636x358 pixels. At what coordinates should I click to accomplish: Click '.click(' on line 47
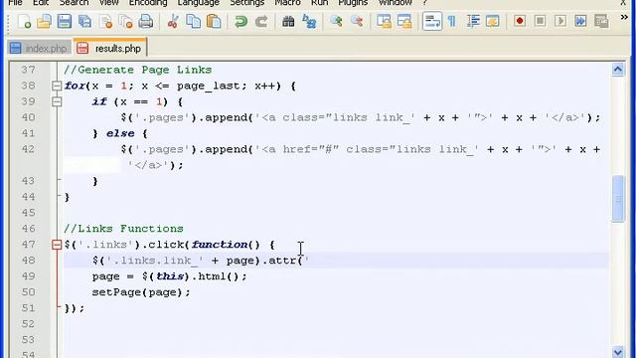[x=166, y=245]
